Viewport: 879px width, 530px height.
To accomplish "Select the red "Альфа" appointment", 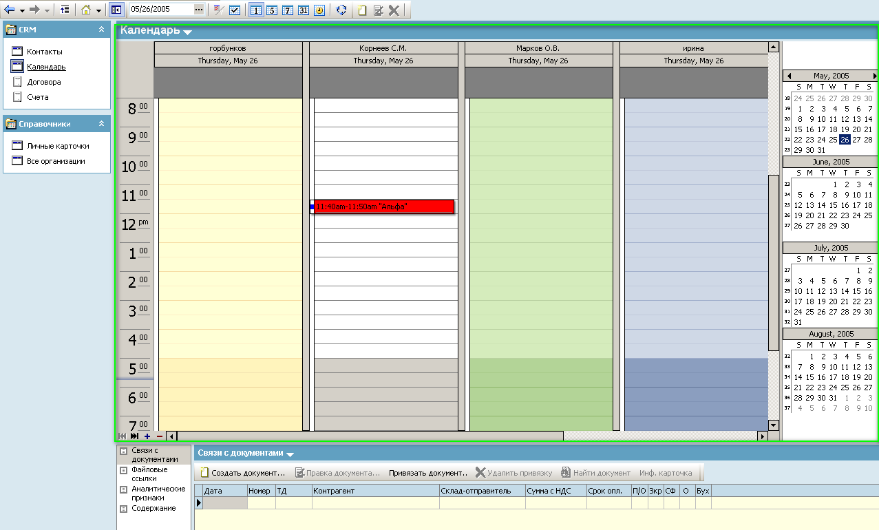I will point(382,206).
